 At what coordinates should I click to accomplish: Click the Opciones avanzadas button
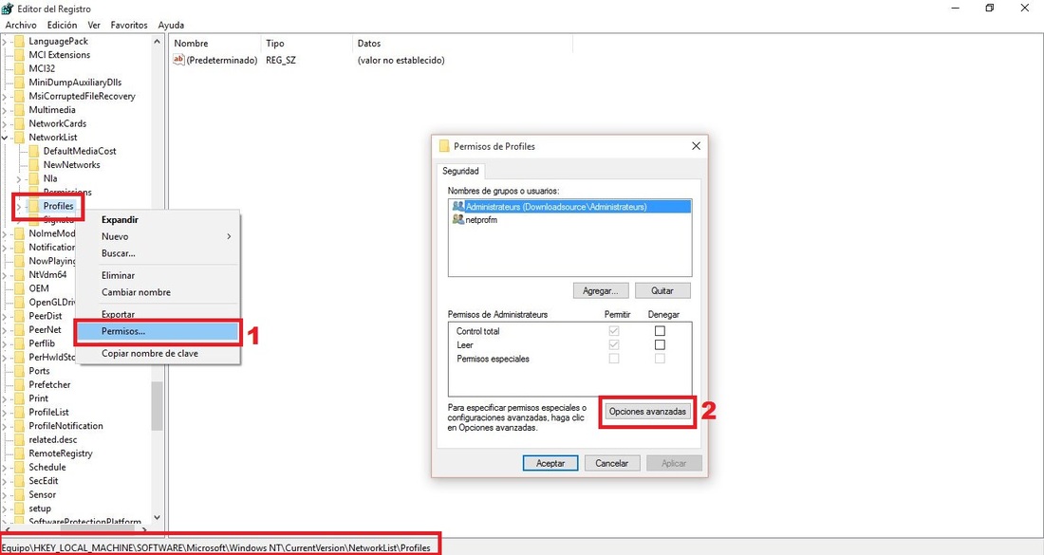pyautogui.click(x=647, y=412)
